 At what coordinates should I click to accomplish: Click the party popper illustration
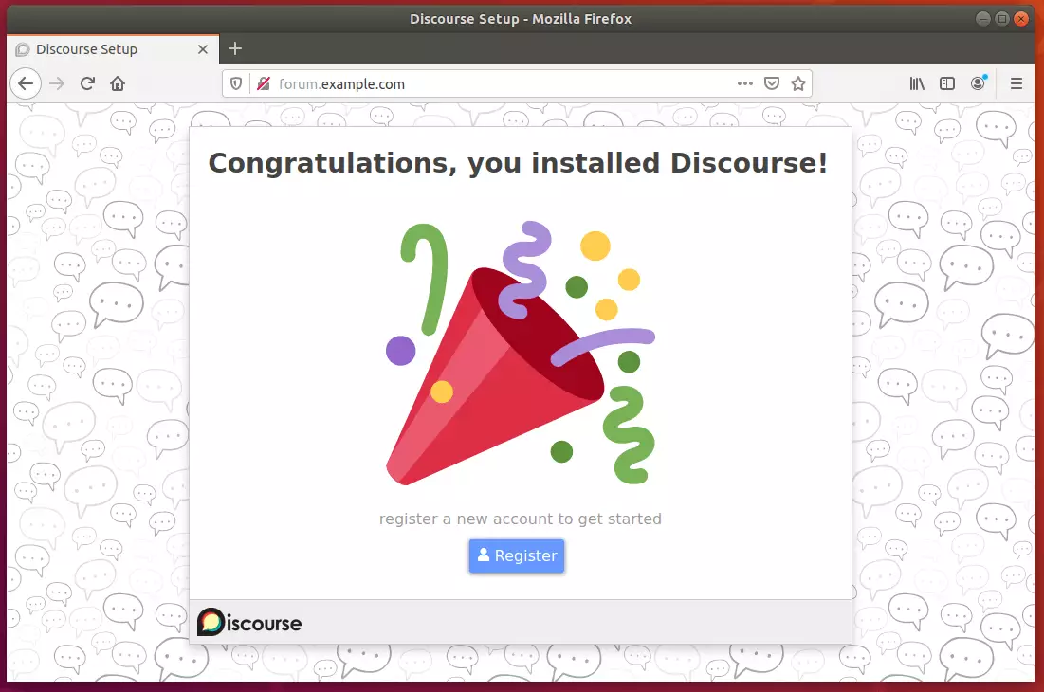pos(520,353)
